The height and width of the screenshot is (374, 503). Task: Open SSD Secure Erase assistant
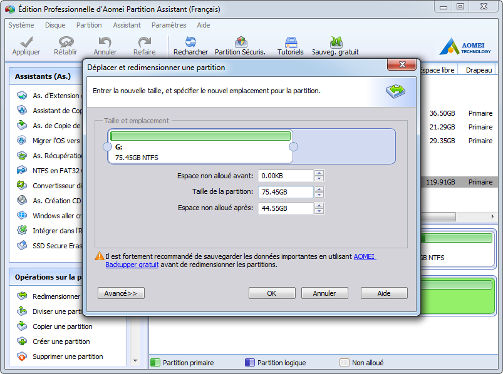[56, 246]
